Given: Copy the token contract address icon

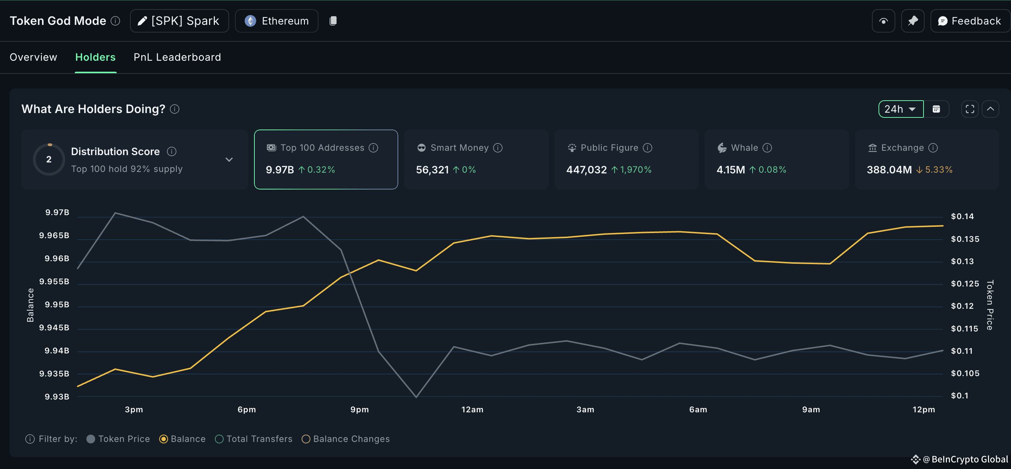Looking at the screenshot, I should tap(333, 20).
